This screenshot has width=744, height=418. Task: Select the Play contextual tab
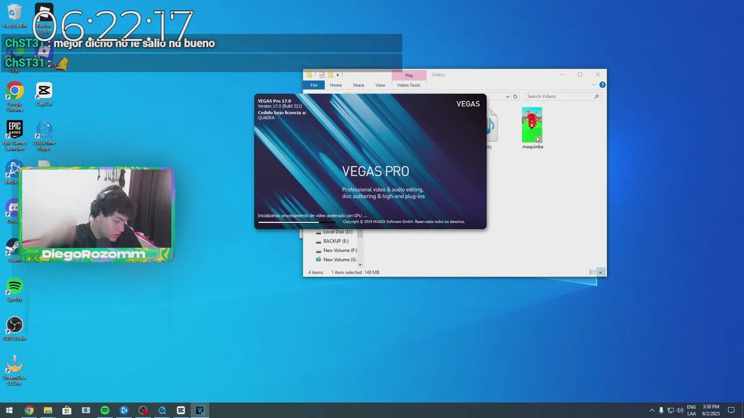coord(409,75)
